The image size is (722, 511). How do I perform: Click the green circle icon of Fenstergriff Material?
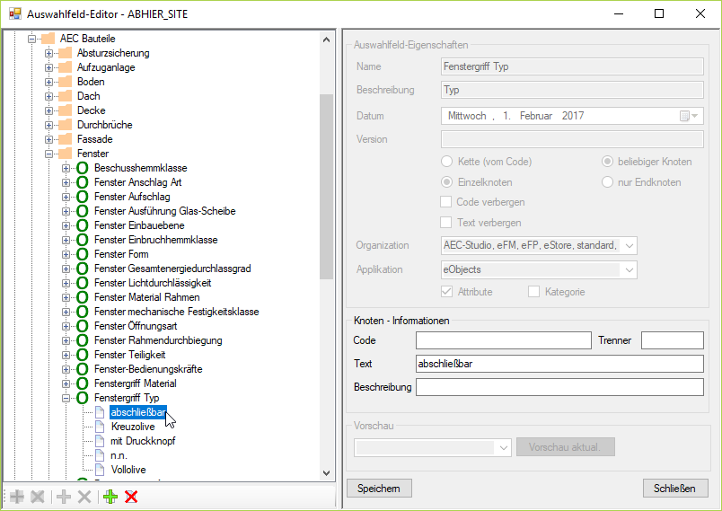82,383
